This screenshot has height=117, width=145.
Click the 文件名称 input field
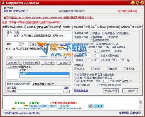pyautogui.click(x=40, y=88)
